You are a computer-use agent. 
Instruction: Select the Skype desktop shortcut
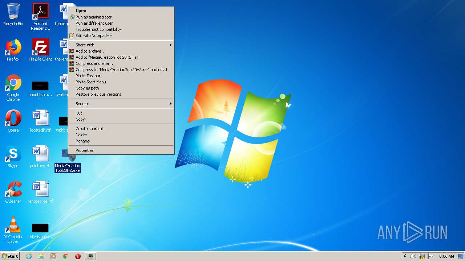point(13,157)
